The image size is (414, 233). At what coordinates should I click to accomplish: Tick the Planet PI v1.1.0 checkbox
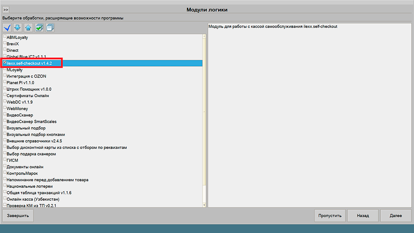5,82
